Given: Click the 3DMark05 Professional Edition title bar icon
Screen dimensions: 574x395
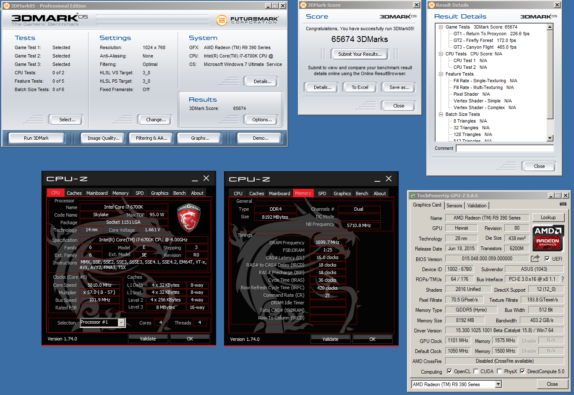Looking at the screenshot, I should coord(6,6).
